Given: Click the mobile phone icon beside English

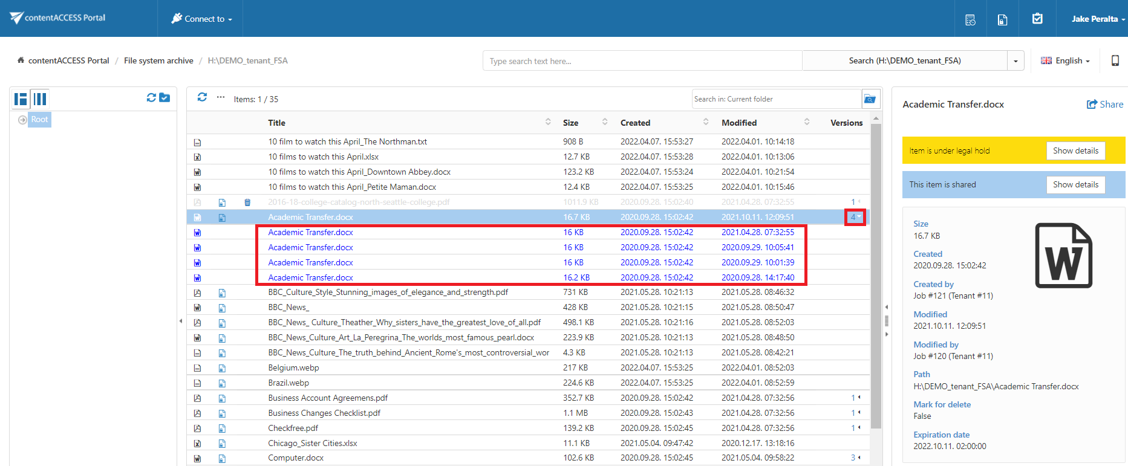Looking at the screenshot, I should point(1115,60).
